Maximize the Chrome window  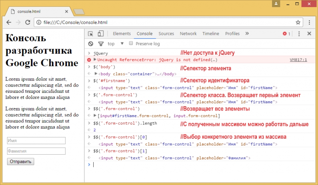click(x=297, y=4)
